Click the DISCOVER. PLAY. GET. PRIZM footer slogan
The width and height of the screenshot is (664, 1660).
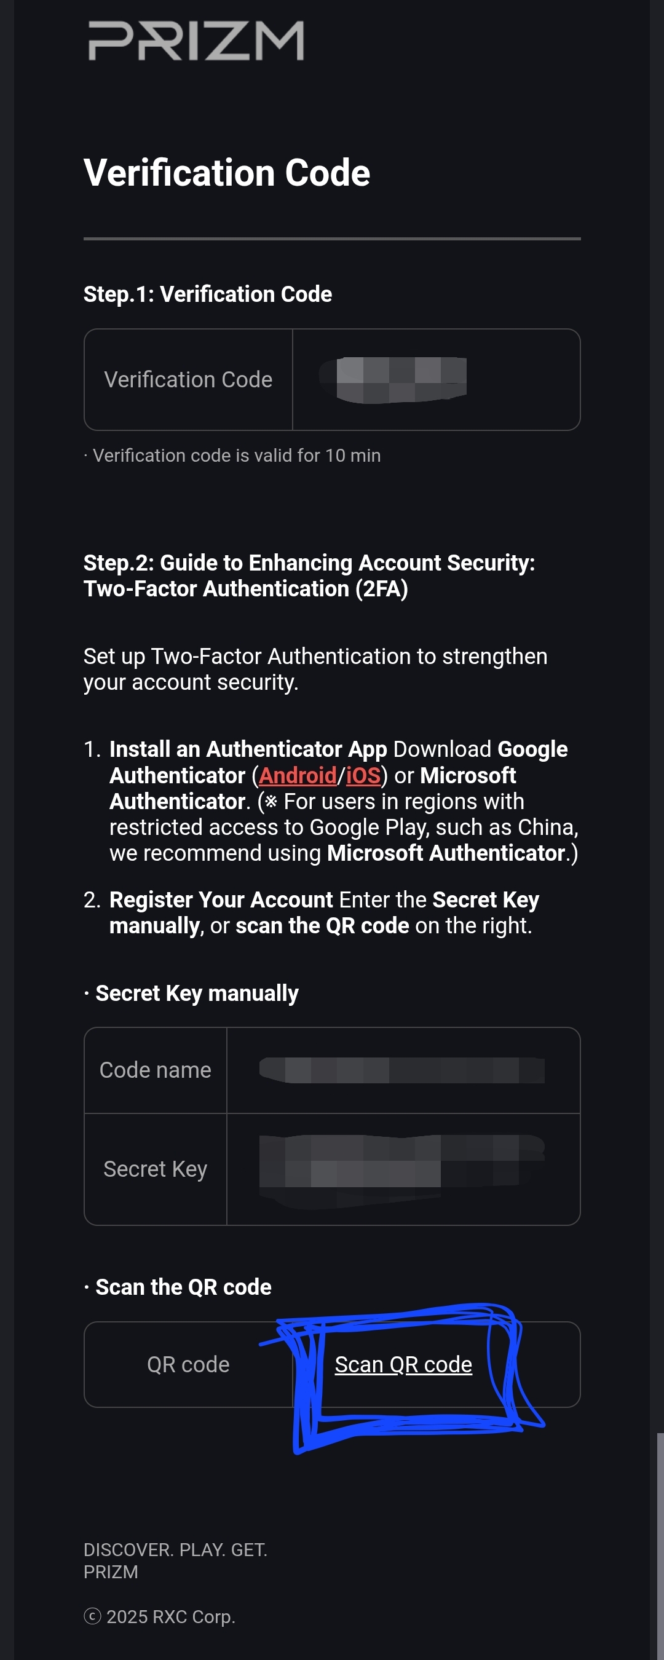[175, 1561]
